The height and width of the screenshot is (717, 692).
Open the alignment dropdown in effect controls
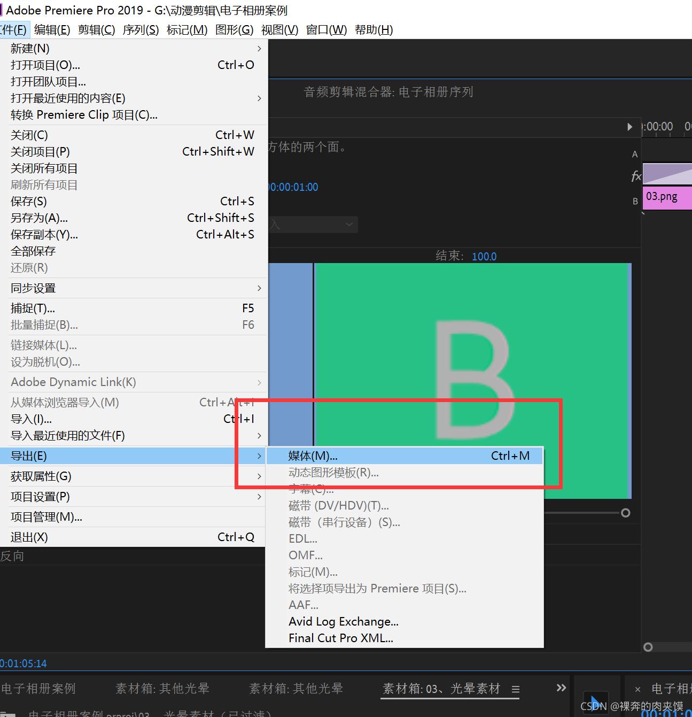pos(313,225)
